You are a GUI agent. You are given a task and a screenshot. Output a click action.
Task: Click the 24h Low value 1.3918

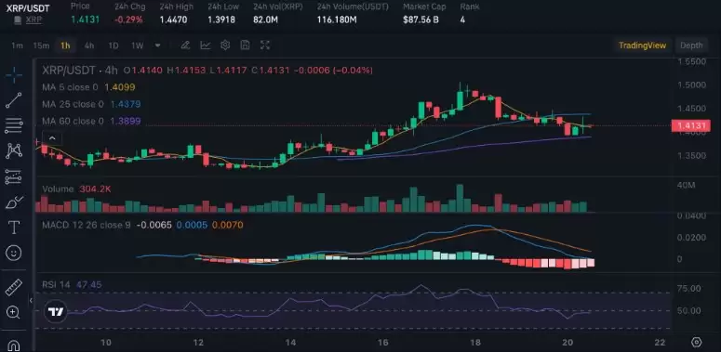[x=221, y=20]
